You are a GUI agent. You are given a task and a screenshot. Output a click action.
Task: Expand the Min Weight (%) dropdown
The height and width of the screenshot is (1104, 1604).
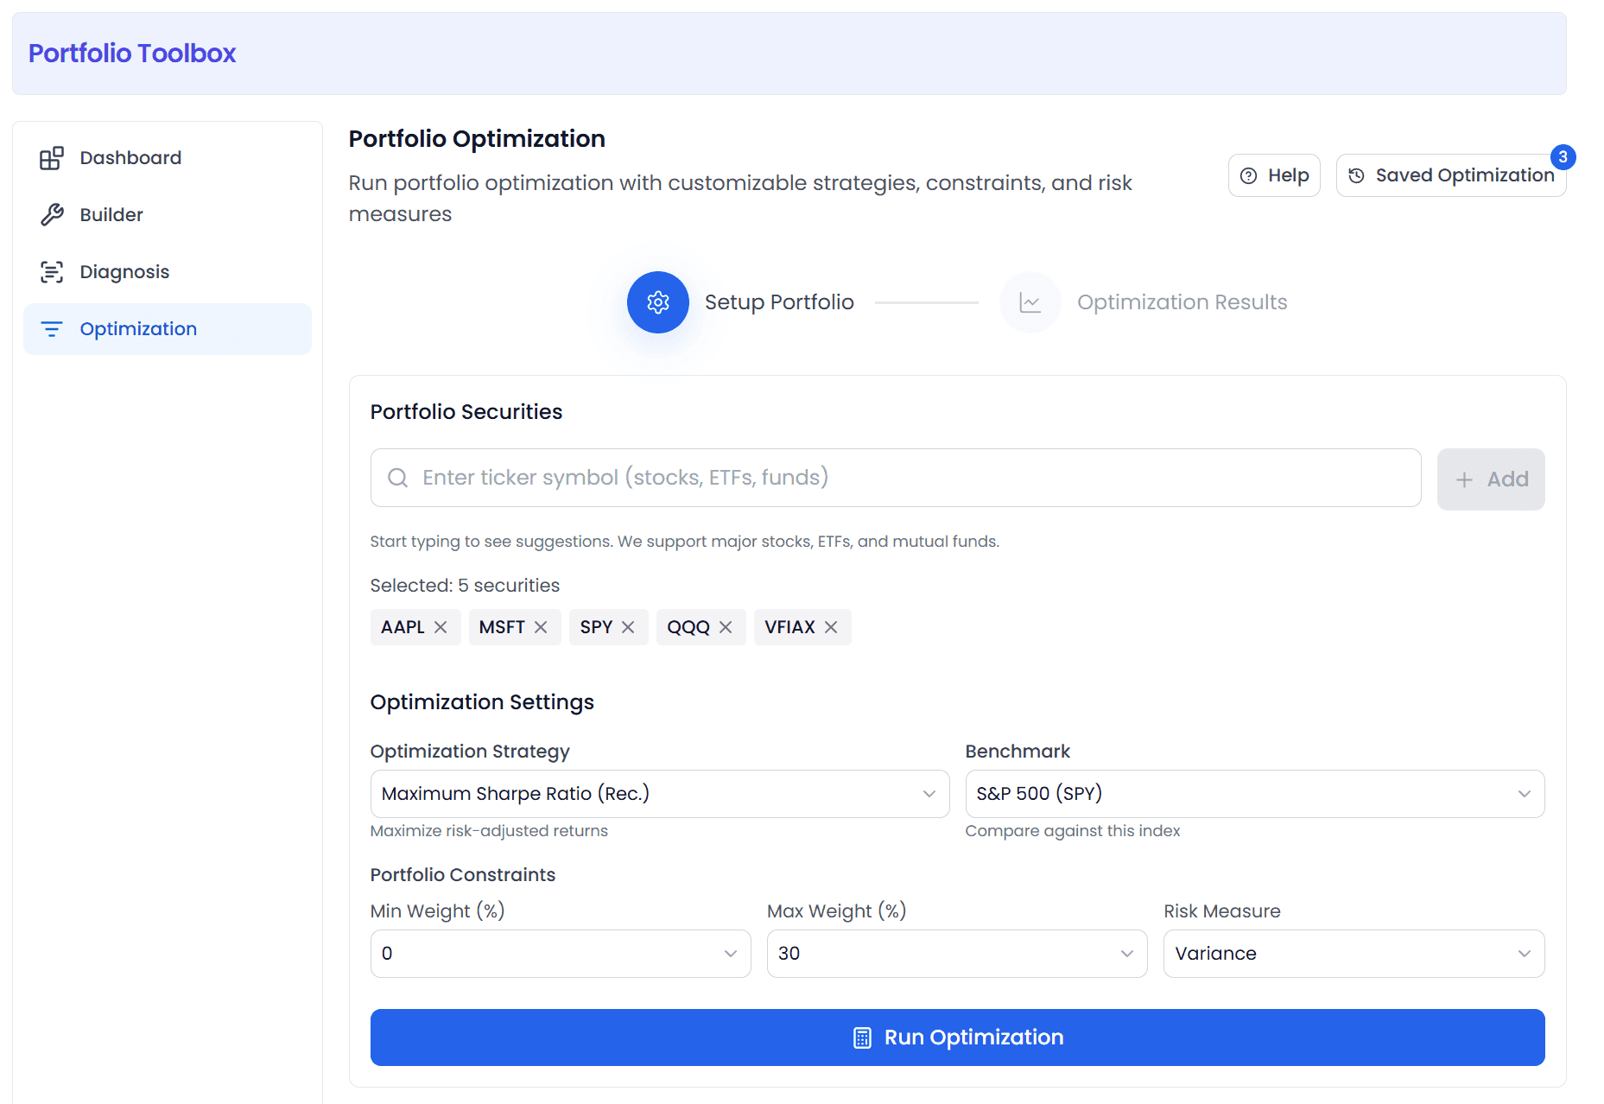click(561, 954)
